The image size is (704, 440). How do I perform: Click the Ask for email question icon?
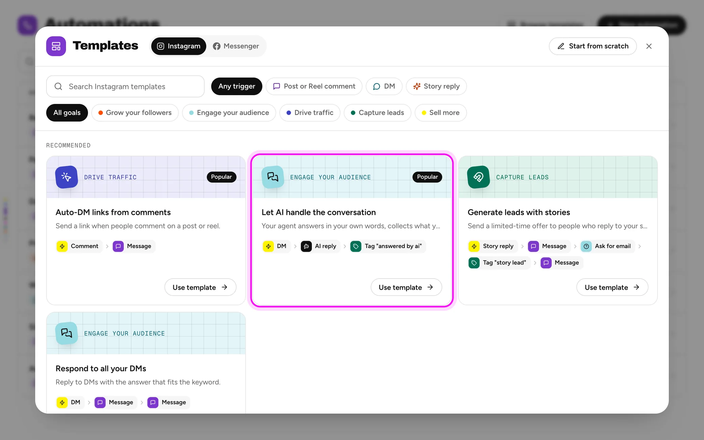586,246
